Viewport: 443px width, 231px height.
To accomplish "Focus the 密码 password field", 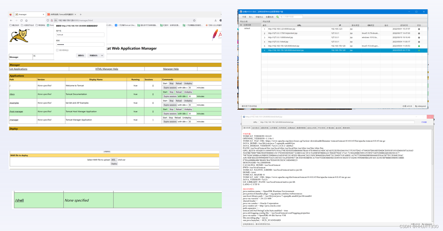I will pyautogui.click(x=80, y=44).
